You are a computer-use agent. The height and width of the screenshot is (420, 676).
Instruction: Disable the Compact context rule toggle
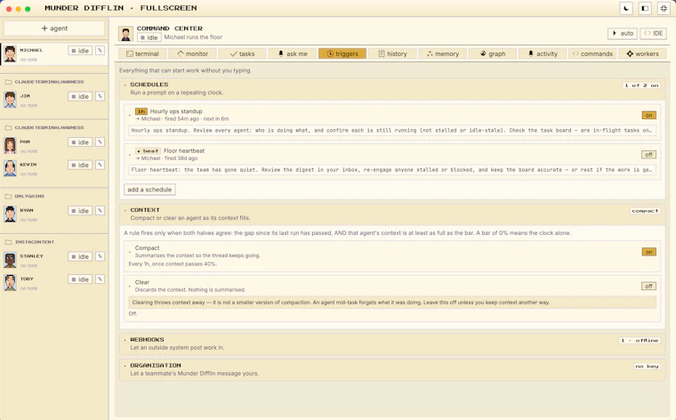(648, 252)
